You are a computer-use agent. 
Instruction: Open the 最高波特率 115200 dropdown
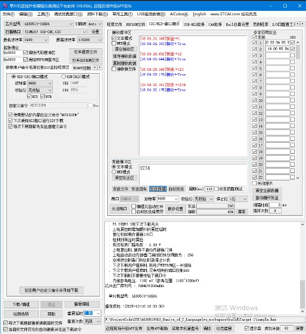(x=100, y=40)
